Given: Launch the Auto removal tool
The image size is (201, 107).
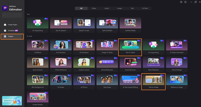Looking at the screenshot, I should 37,64.
